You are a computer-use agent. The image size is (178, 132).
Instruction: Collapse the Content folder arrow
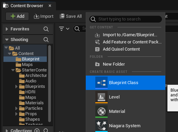(x=10, y=53)
